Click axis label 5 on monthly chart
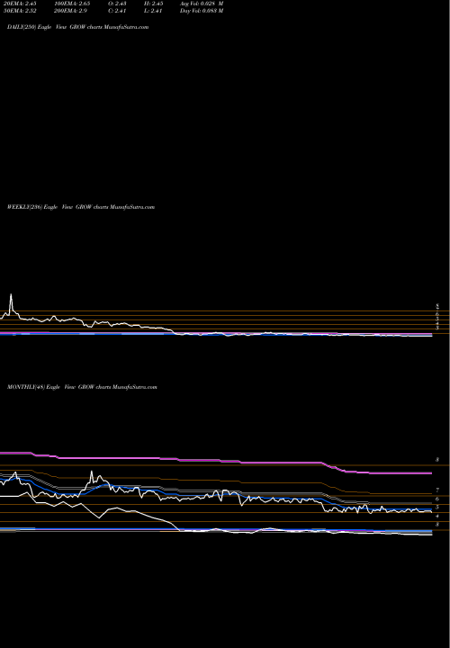Viewport: 450px width, 648px height. [x=437, y=507]
